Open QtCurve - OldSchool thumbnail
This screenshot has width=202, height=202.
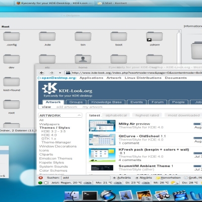(102, 139)
